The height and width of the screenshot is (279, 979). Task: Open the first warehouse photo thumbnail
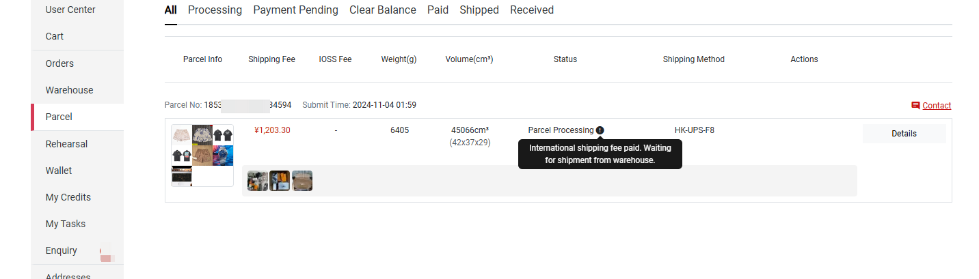(x=258, y=181)
